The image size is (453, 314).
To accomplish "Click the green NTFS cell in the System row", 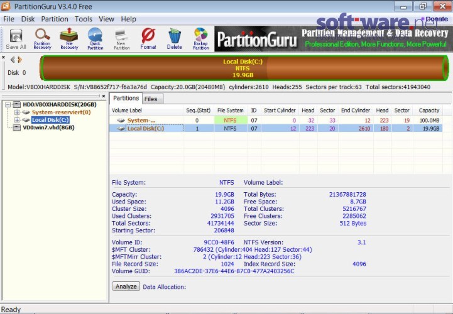I will [231, 120].
